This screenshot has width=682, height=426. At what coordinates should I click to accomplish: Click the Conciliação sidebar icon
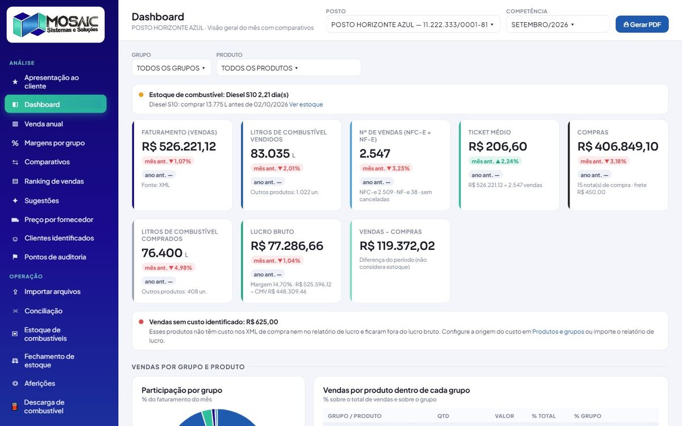[x=15, y=311]
